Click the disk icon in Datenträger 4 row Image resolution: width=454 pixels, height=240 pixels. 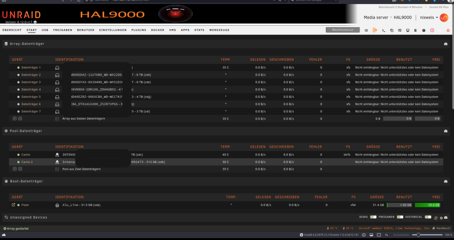click(x=57, y=90)
